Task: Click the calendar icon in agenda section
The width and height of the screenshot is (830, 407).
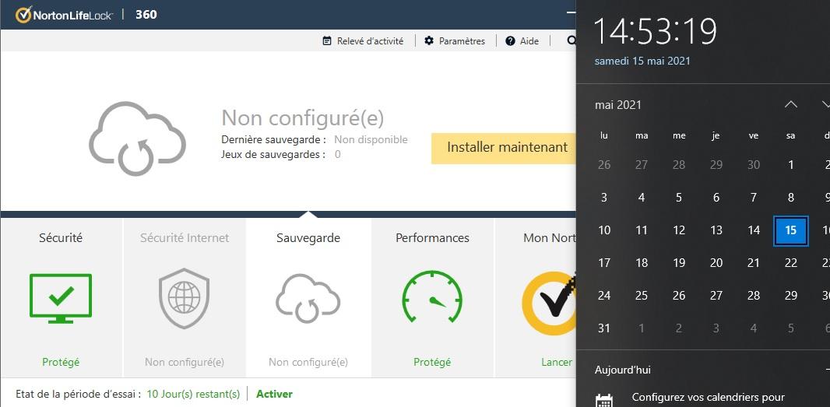Action: (604, 401)
